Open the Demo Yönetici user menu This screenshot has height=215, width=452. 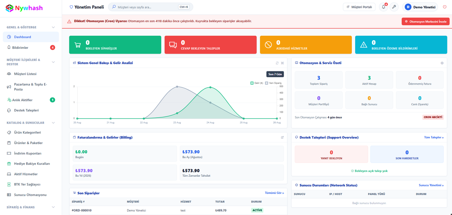pos(420,7)
